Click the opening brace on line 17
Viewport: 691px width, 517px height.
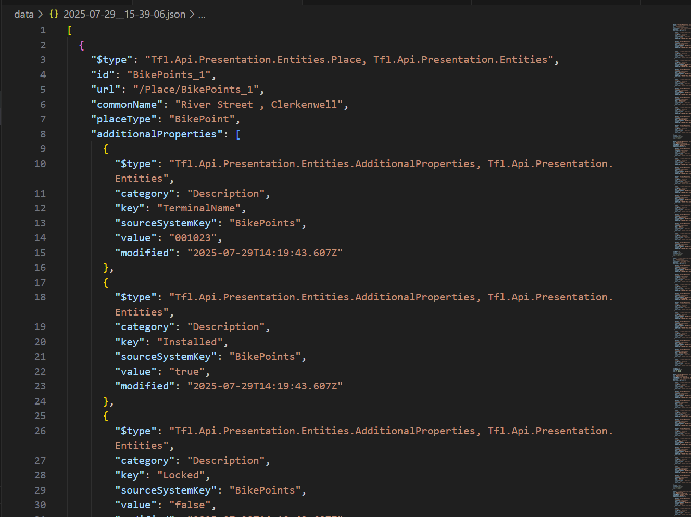click(106, 283)
